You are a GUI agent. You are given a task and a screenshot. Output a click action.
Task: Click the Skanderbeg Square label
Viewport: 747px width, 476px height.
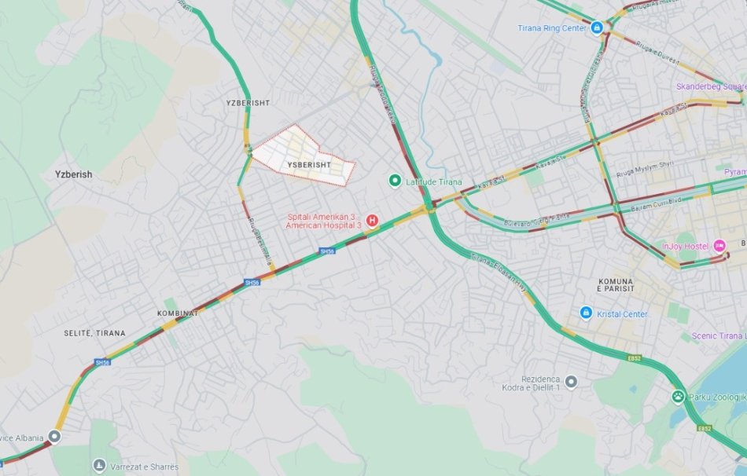[712, 86]
